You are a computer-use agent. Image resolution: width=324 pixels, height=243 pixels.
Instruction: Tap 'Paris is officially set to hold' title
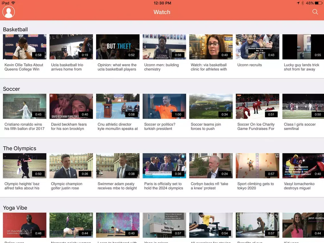click(x=164, y=186)
